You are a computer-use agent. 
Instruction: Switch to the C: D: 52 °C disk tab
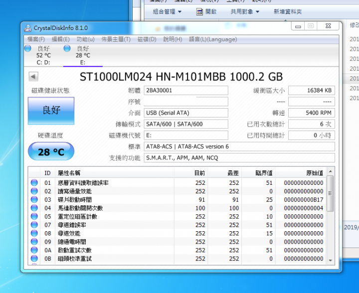(43, 55)
